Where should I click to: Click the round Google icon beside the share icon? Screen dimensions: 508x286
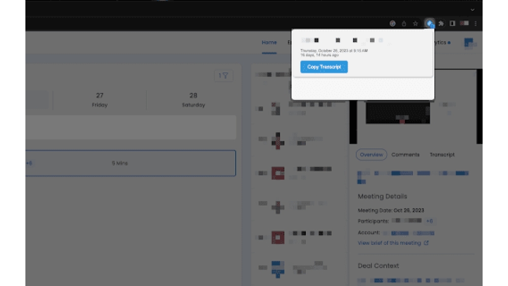tap(392, 23)
